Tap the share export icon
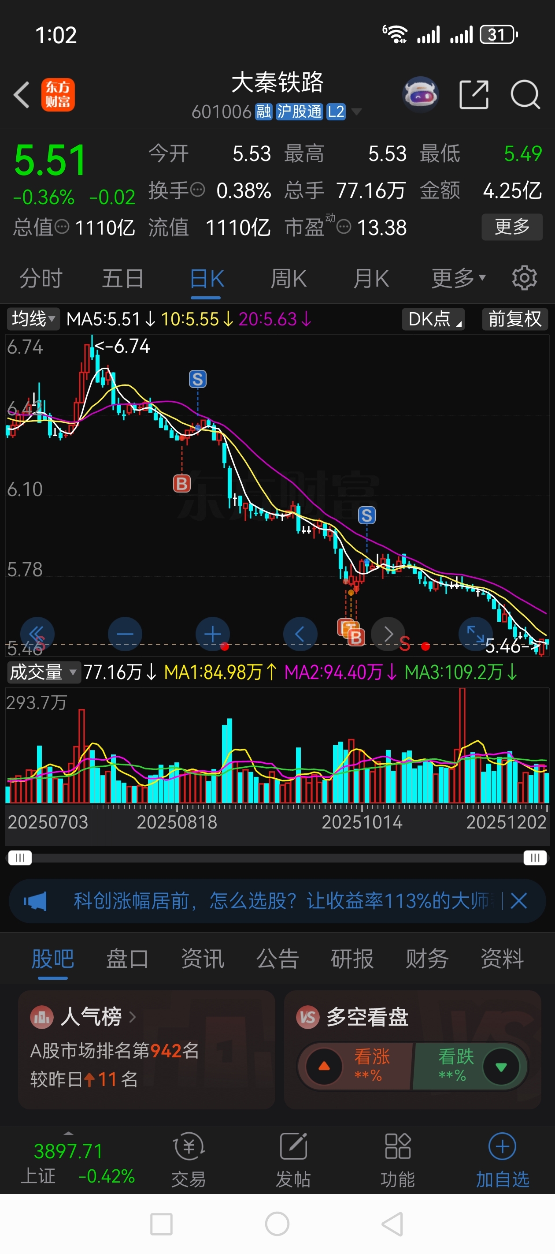 point(474,94)
